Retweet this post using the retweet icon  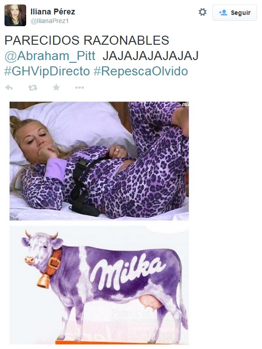click(x=33, y=88)
